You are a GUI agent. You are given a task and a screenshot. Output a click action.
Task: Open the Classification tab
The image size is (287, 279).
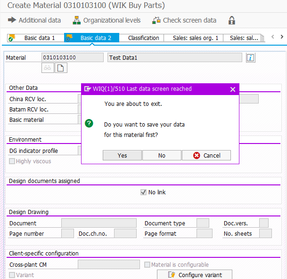(x=141, y=38)
